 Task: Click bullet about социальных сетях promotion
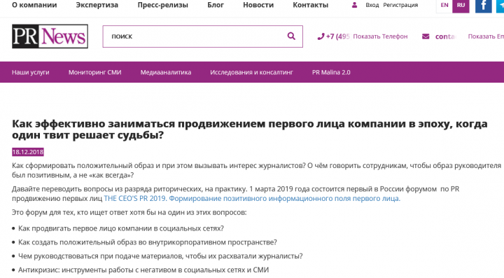(121, 228)
